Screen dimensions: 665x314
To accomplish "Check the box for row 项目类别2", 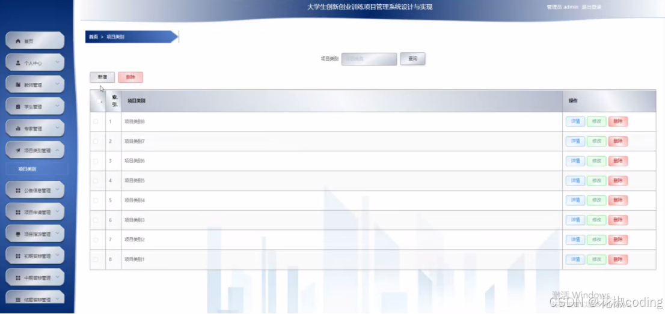I will pyautogui.click(x=96, y=240).
